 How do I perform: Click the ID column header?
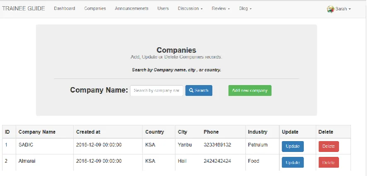pyautogui.click(x=7, y=132)
